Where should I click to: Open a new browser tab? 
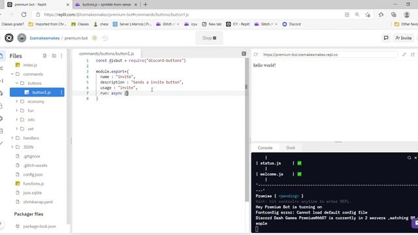145,5
